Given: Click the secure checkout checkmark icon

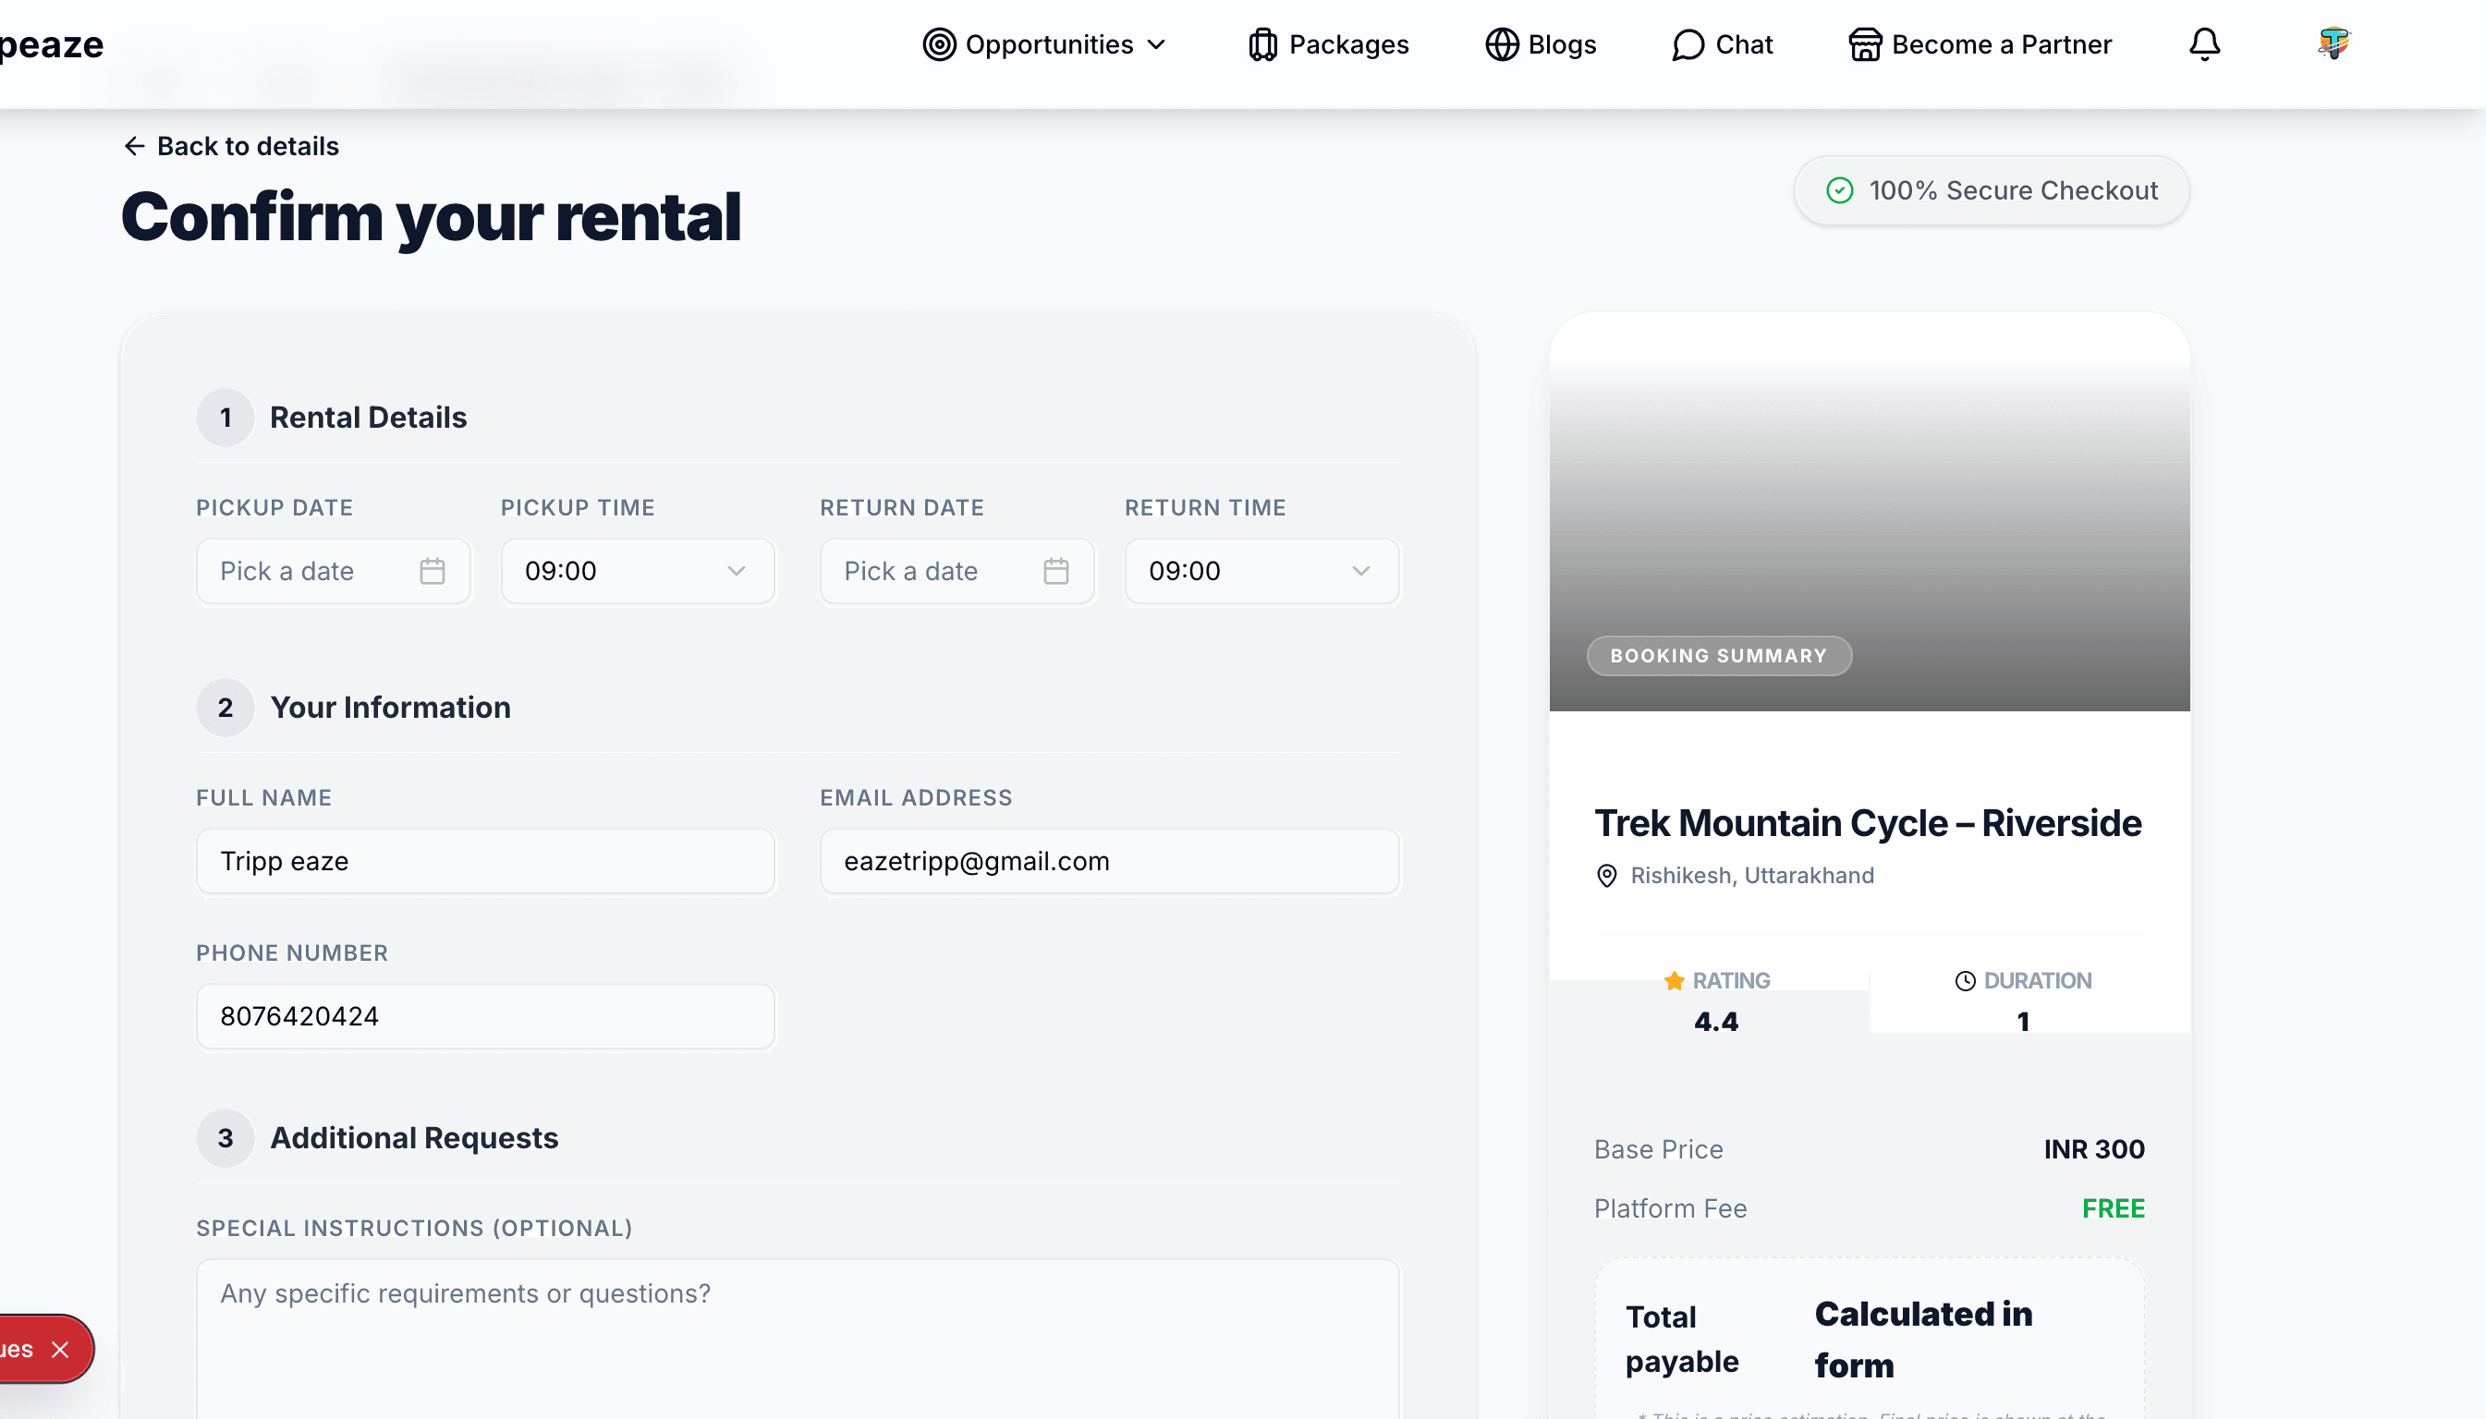Looking at the screenshot, I should (1840, 190).
